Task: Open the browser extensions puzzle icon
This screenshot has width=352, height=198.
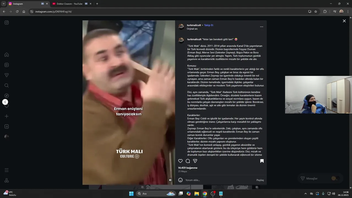Action: pyautogui.click(x=325, y=12)
